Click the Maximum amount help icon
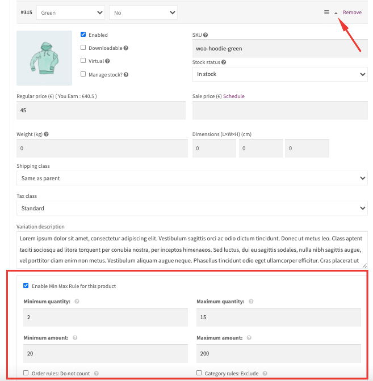 (x=249, y=338)
